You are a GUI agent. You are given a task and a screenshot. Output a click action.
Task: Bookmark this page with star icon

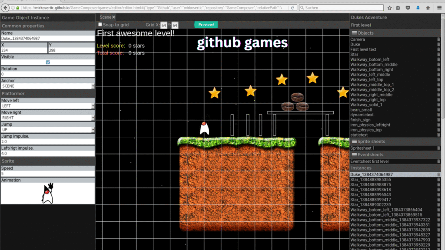[390, 8]
